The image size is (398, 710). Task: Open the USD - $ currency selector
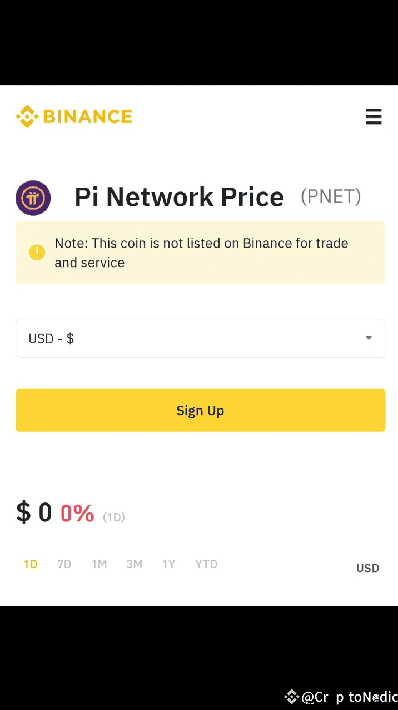click(200, 338)
